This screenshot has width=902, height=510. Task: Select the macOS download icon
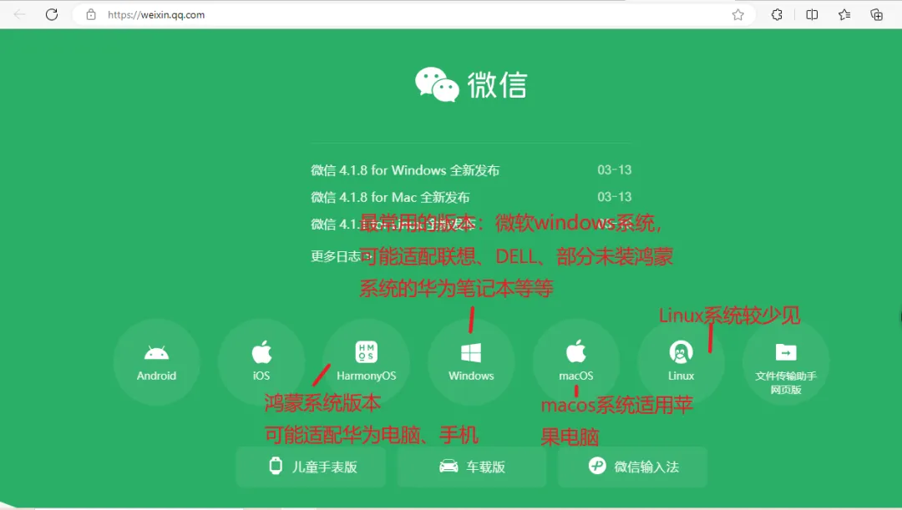575,362
